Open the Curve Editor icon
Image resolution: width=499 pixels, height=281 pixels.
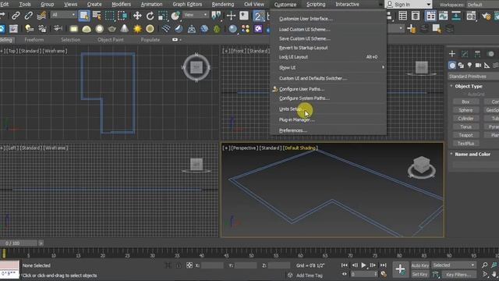[x=444, y=16]
